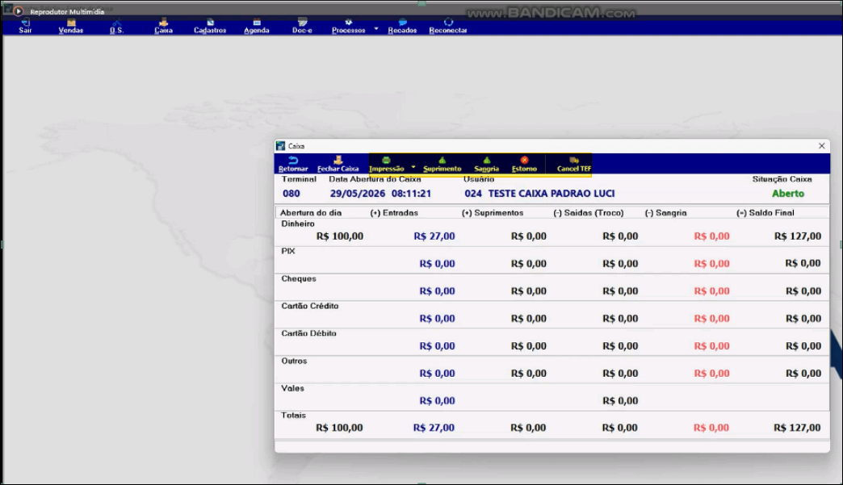Click the Impressão printer icon
Screen dimensions: 843x485
point(386,160)
